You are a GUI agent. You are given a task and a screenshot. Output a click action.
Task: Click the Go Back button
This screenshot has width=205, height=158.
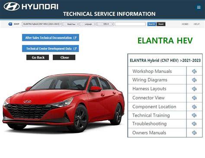point(38,57)
